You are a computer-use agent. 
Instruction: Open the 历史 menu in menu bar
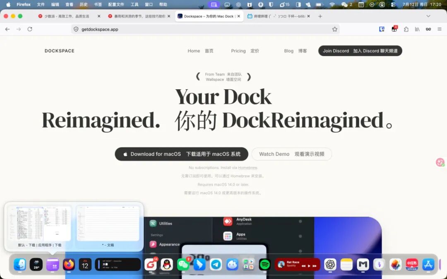pos(84,5)
